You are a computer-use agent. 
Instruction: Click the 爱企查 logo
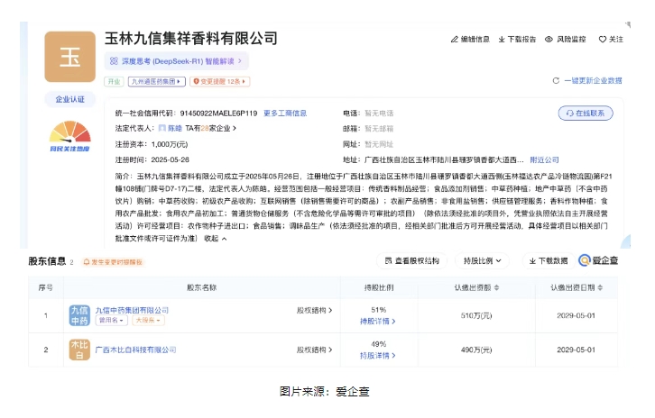598,260
